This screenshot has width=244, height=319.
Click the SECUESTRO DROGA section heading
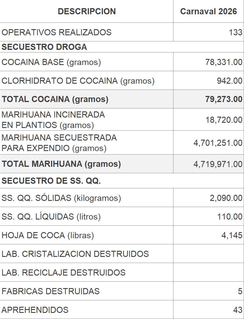[44, 47]
